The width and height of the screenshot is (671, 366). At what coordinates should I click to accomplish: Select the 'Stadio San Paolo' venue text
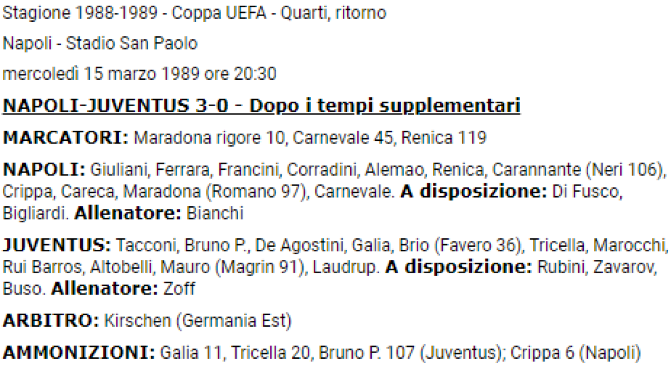(x=131, y=44)
